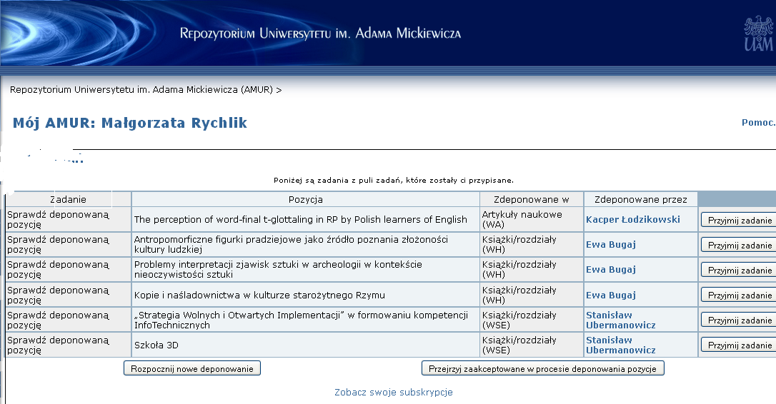This screenshot has width=776, height=404.
Task: Click 'Sprawdź deponowaną pozycję' in Antropomorficzne row
Action: coord(58,244)
